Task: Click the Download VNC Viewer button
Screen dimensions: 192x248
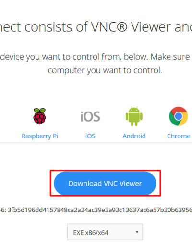Action: [x=105, y=183]
